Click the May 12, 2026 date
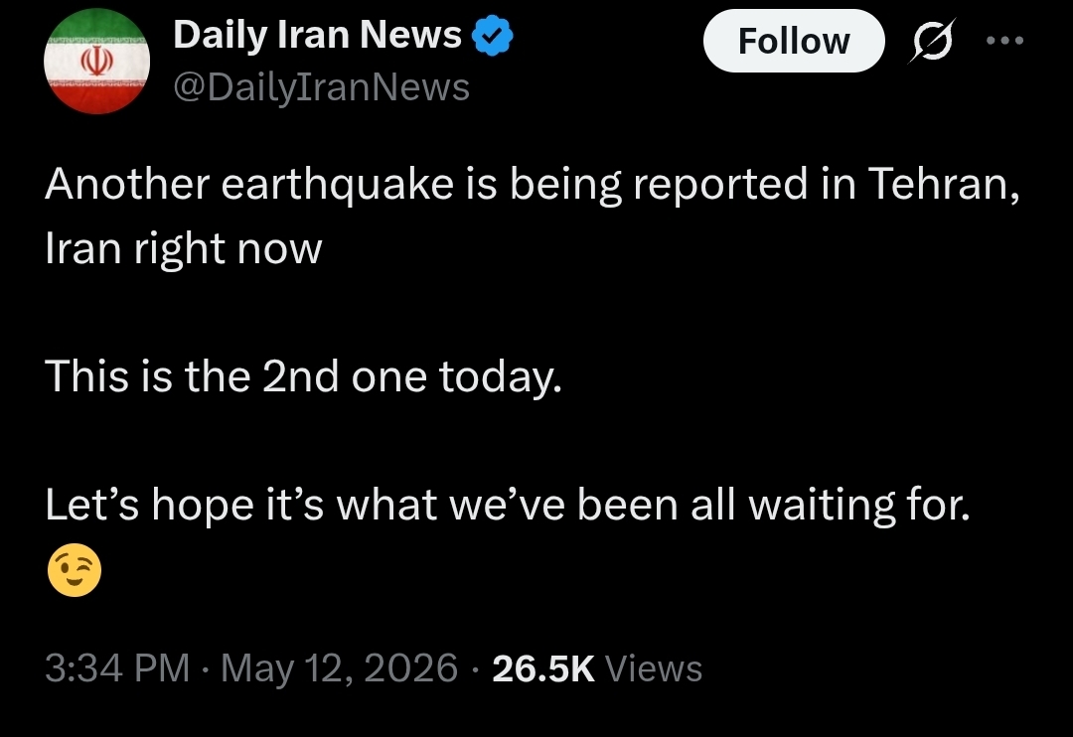1073x737 pixels. coord(339,667)
